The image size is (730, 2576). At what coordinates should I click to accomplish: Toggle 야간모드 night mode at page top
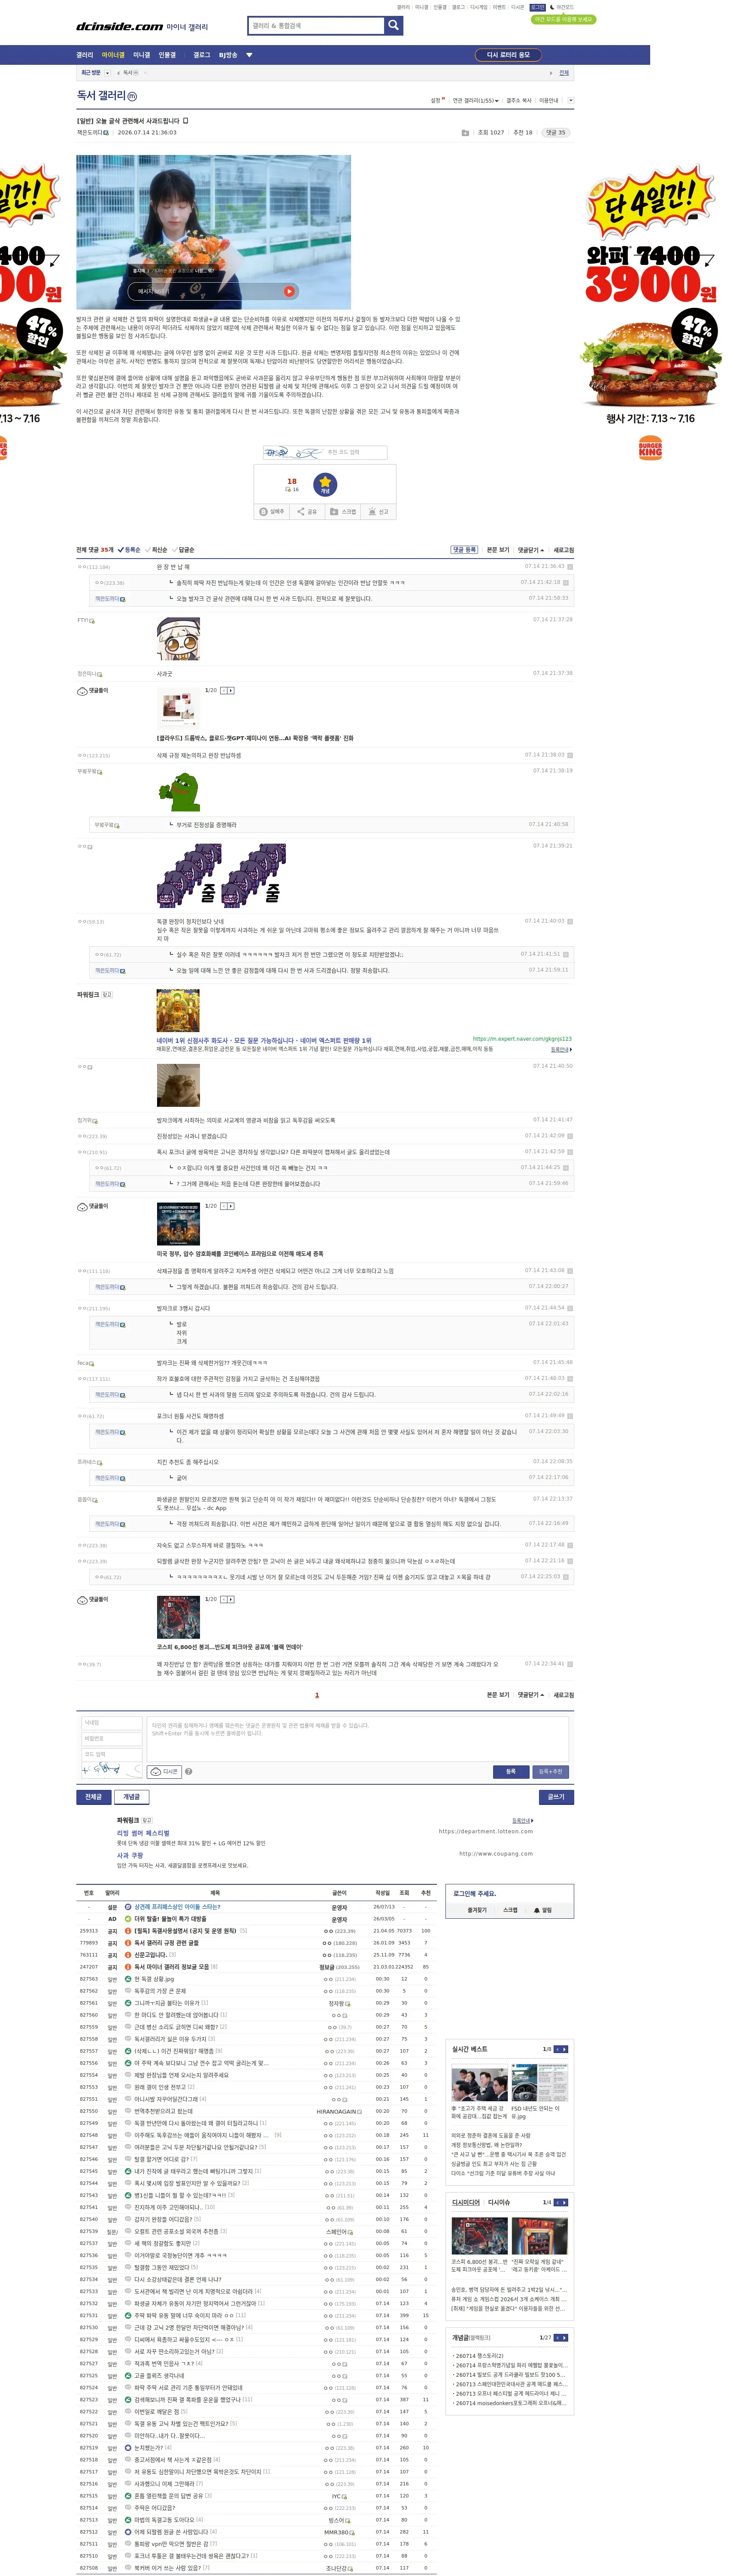point(563,7)
